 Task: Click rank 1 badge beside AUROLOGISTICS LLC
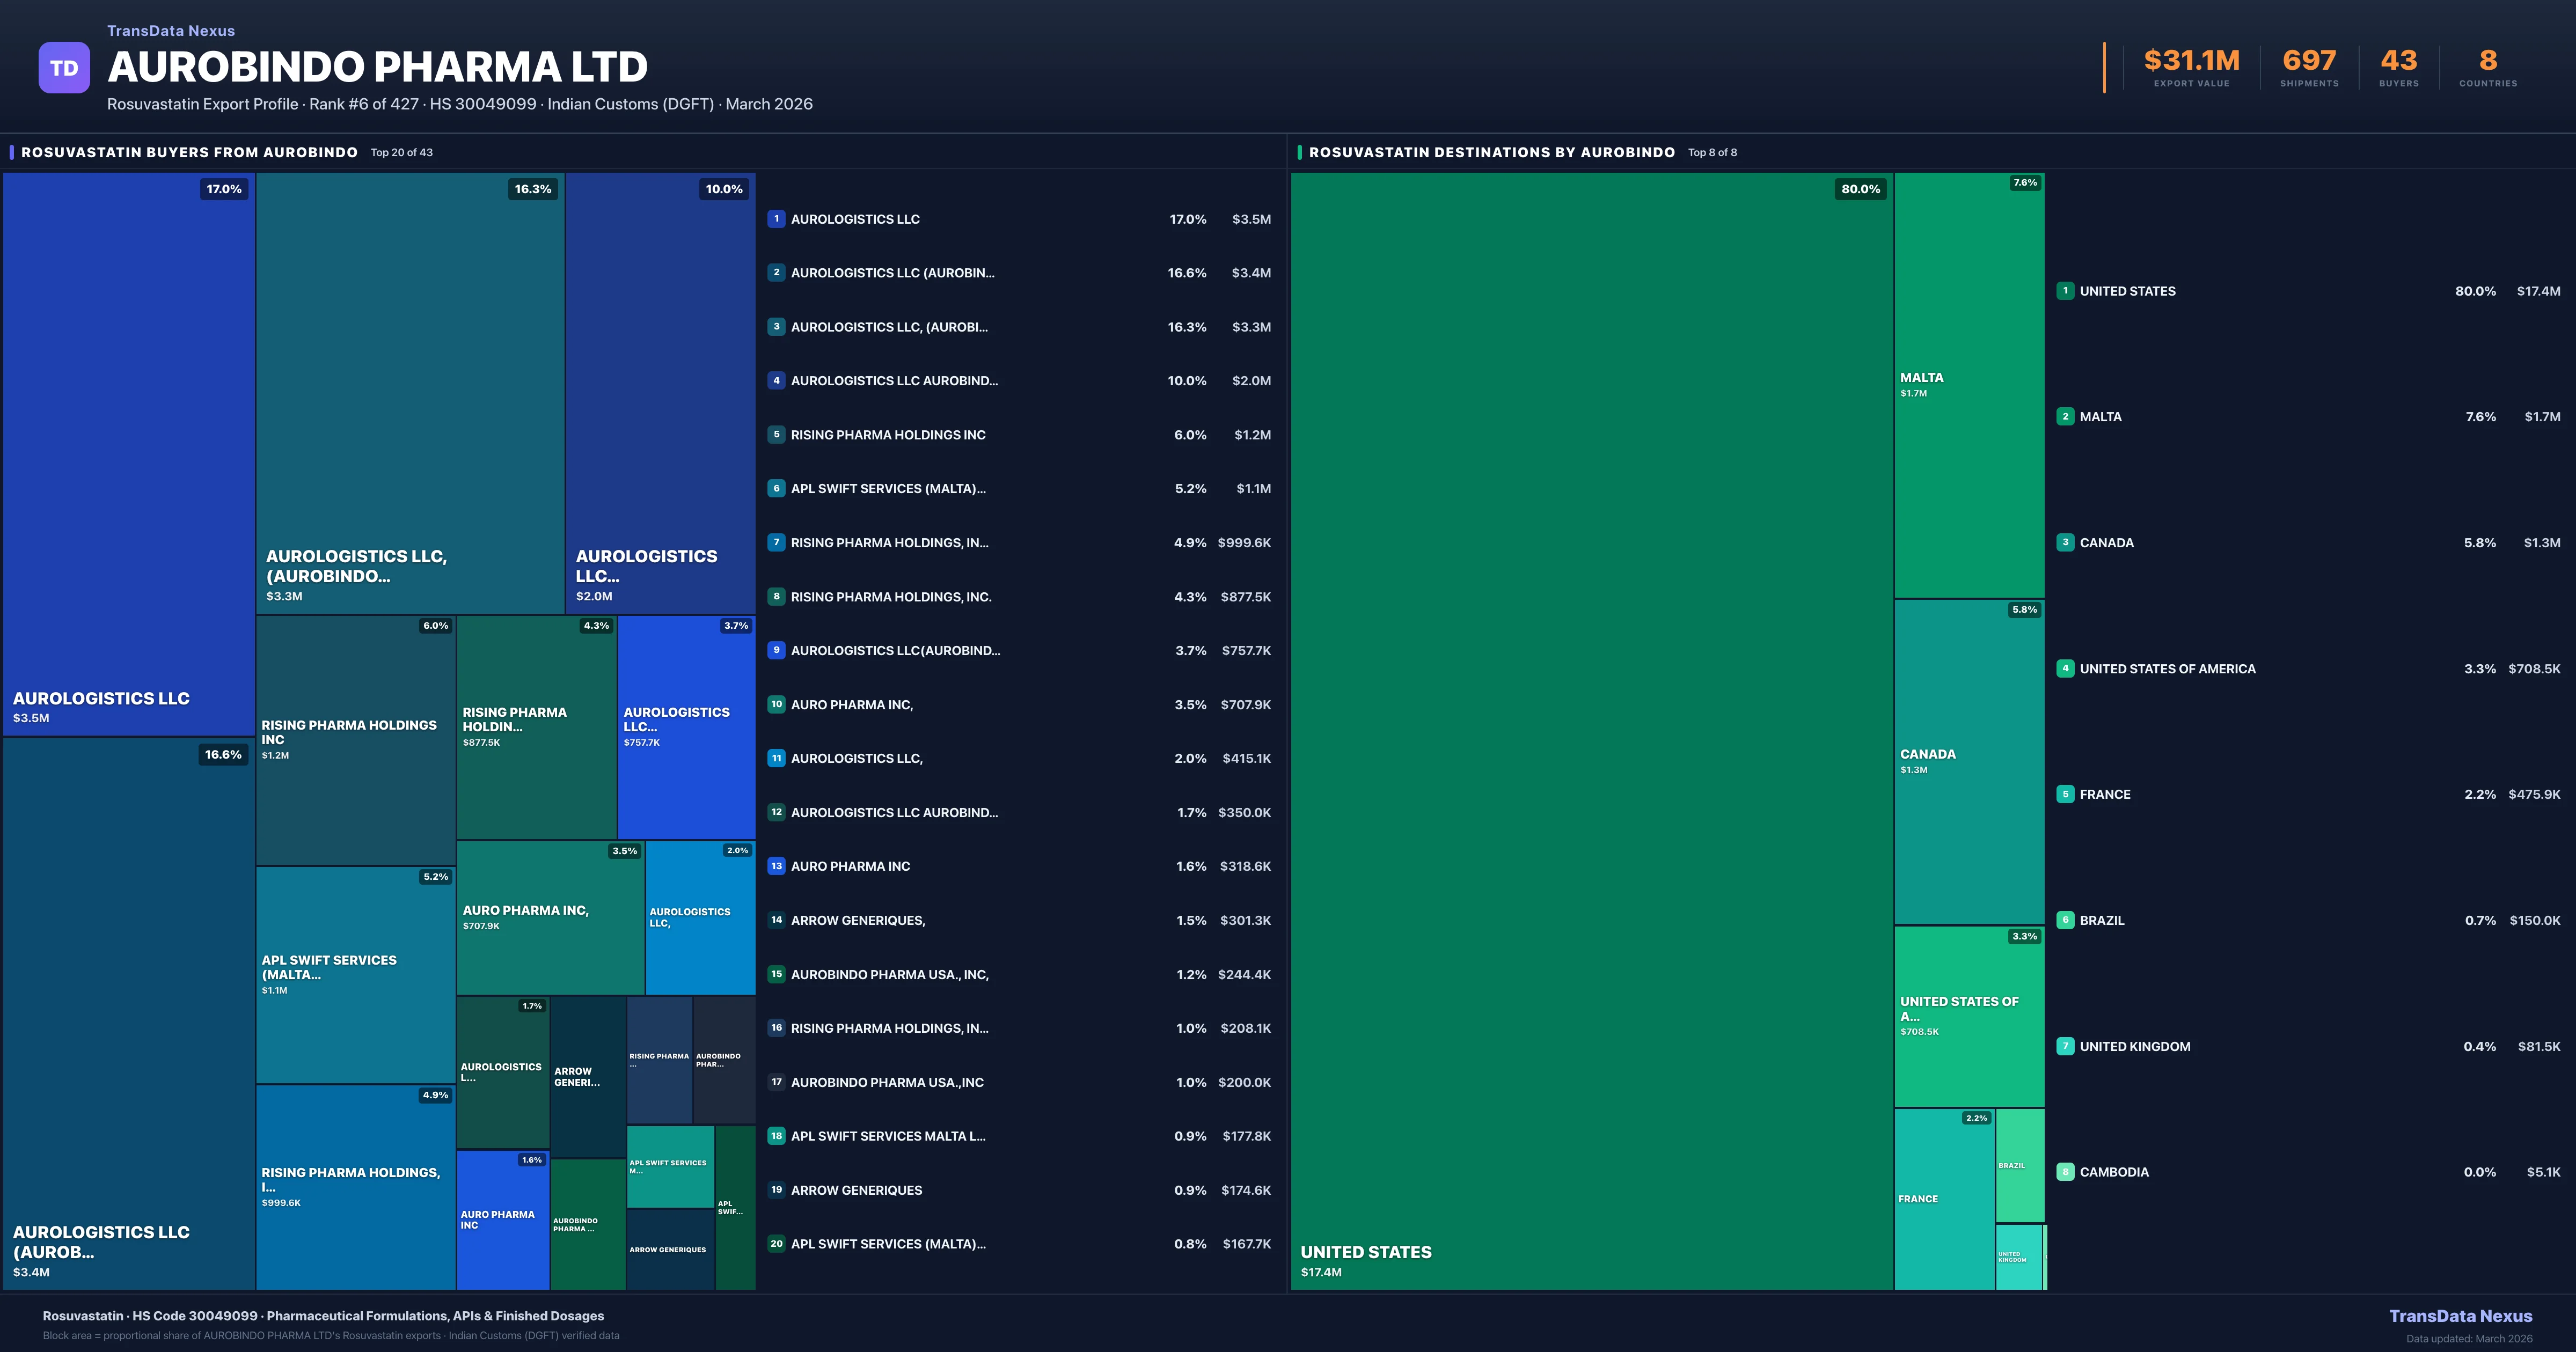[776, 219]
